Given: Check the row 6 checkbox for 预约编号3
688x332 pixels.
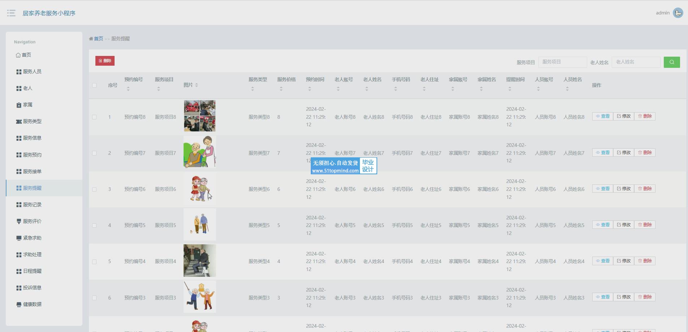Looking at the screenshot, I should click(x=94, y=298).
